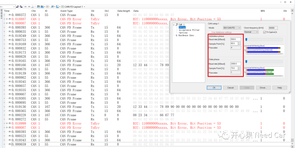Open the search combo box at toolbar left

(x=14, y=7)
